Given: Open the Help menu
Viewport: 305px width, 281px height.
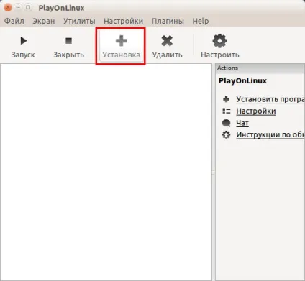Looking at the screenshot, I should tap(201, 21).
